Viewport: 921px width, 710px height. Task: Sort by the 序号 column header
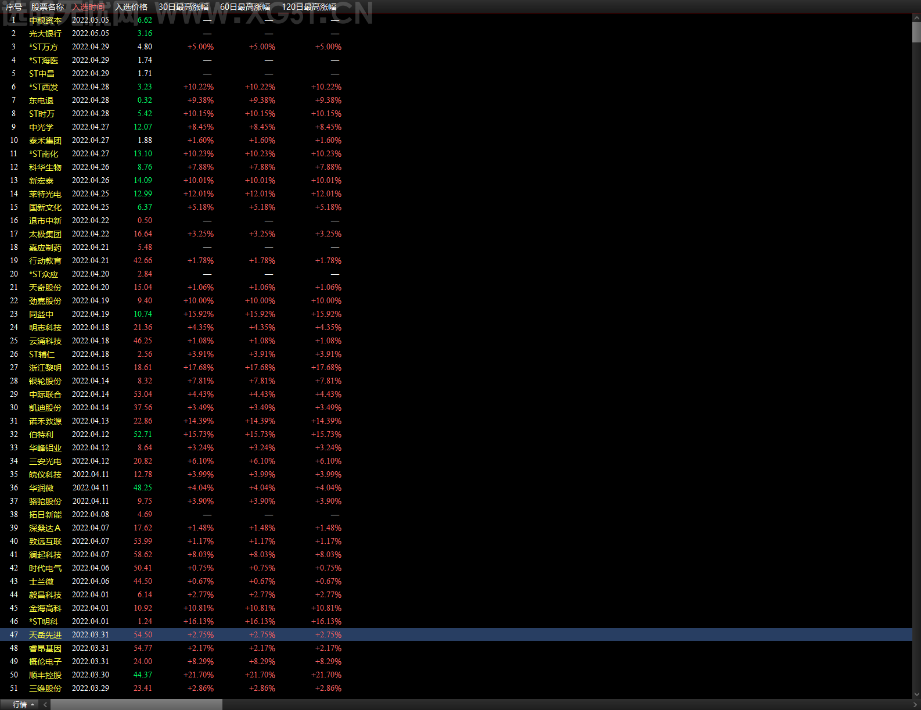pyautogui.click(x=14, y=7)
